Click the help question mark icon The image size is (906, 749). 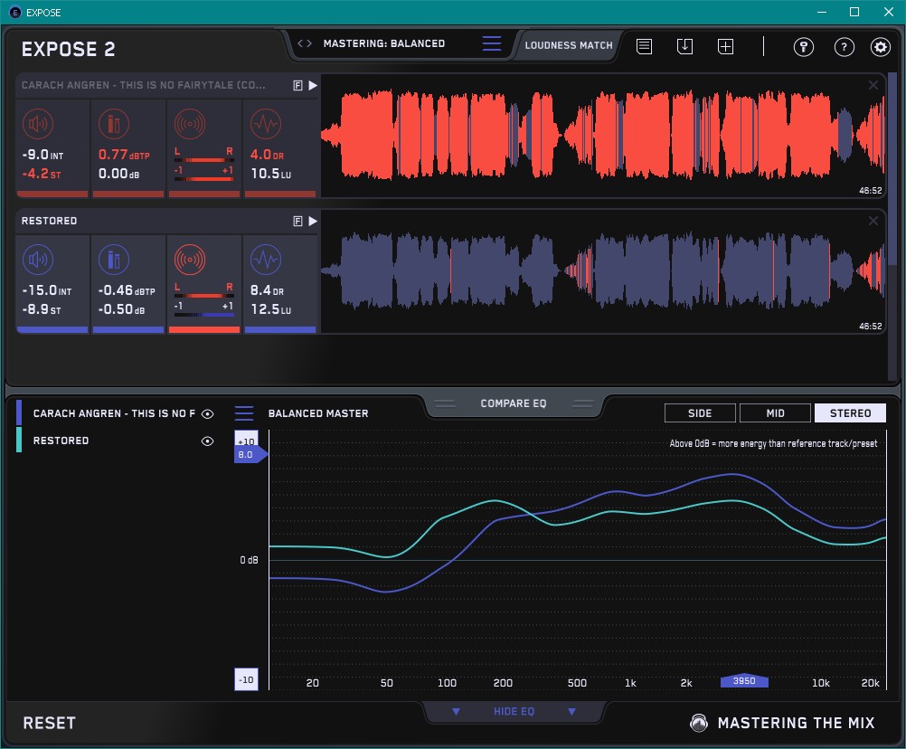click(x=844, y=47)
